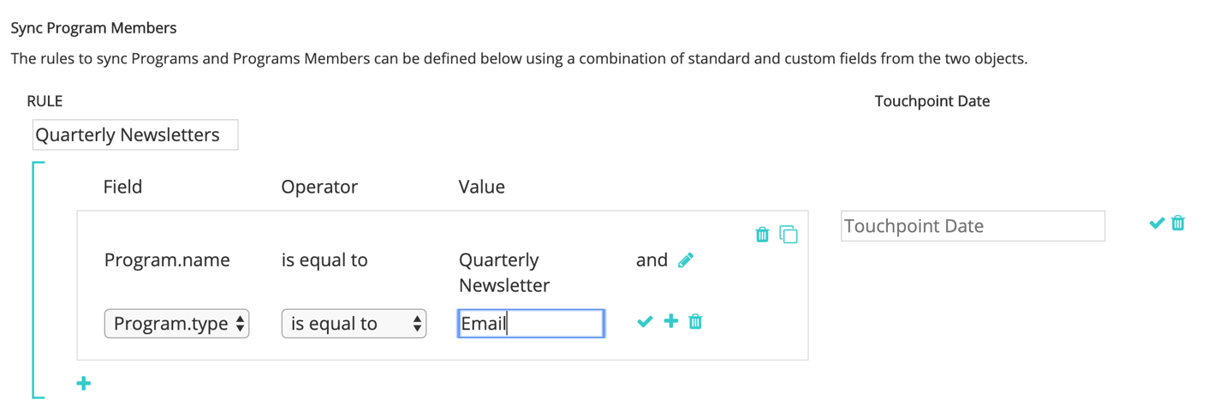Add another condition with the plus beside Email
This screenshot has height=417, width=1226.
pos(670,321)
